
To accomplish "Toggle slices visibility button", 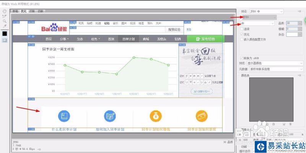I will pos(5,41).
